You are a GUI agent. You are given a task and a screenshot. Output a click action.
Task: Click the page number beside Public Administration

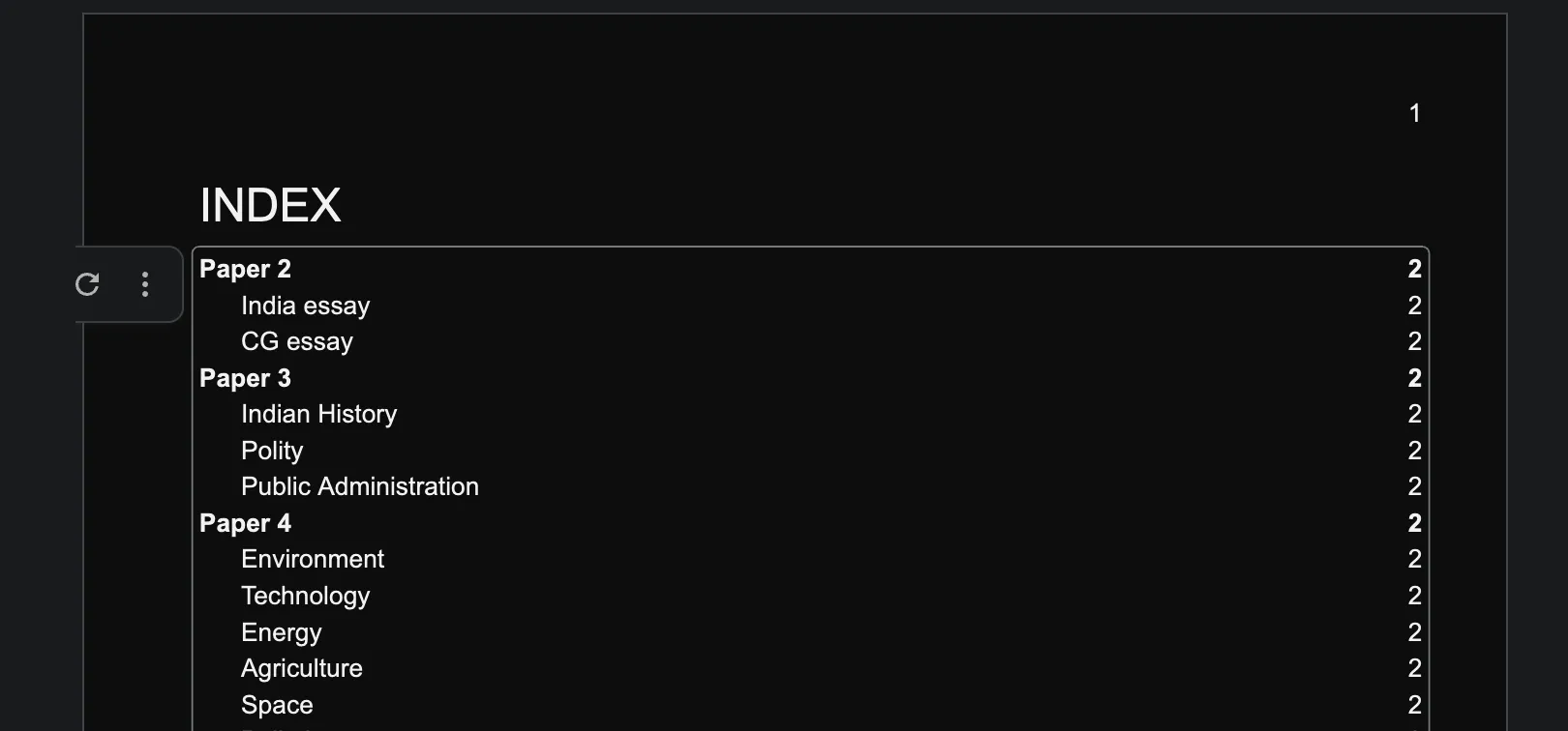(x=1414, y=486)
